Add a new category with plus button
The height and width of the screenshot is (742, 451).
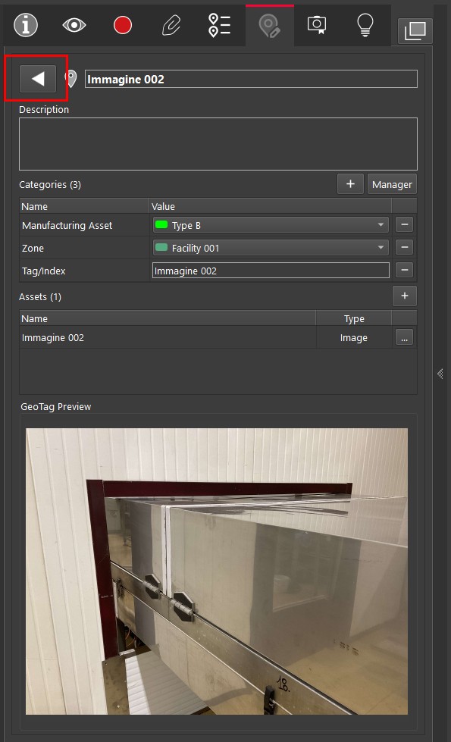[x=350, y=184]
